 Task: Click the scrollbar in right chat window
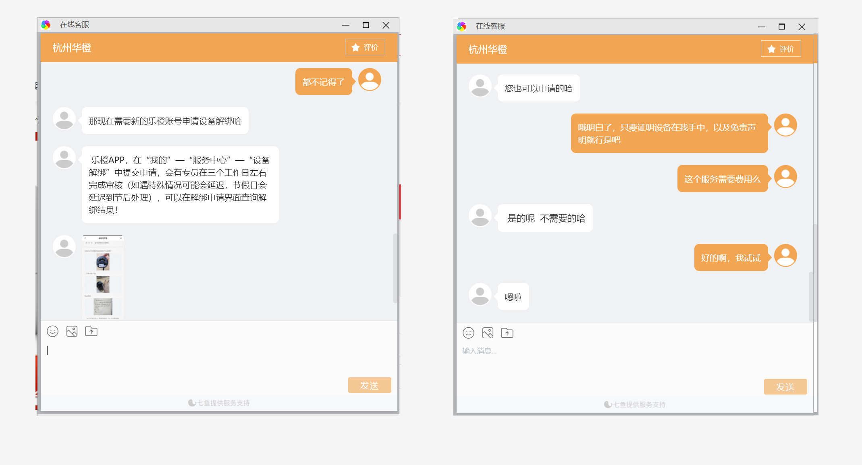(x=811, y=296)
